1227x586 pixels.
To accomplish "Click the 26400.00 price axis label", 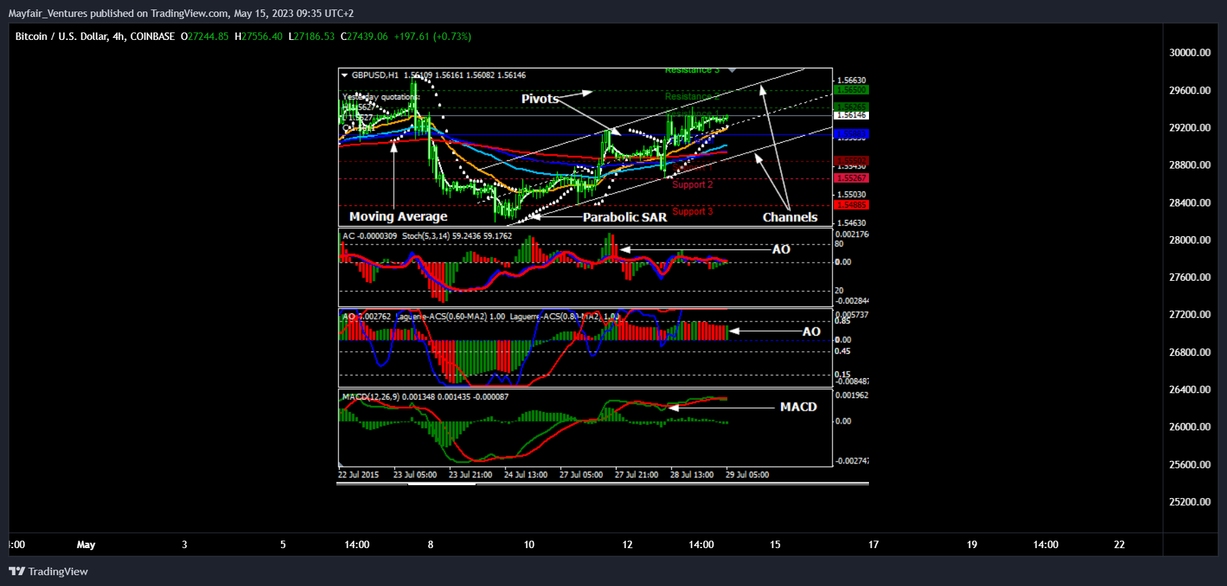I will (1190, 389).
